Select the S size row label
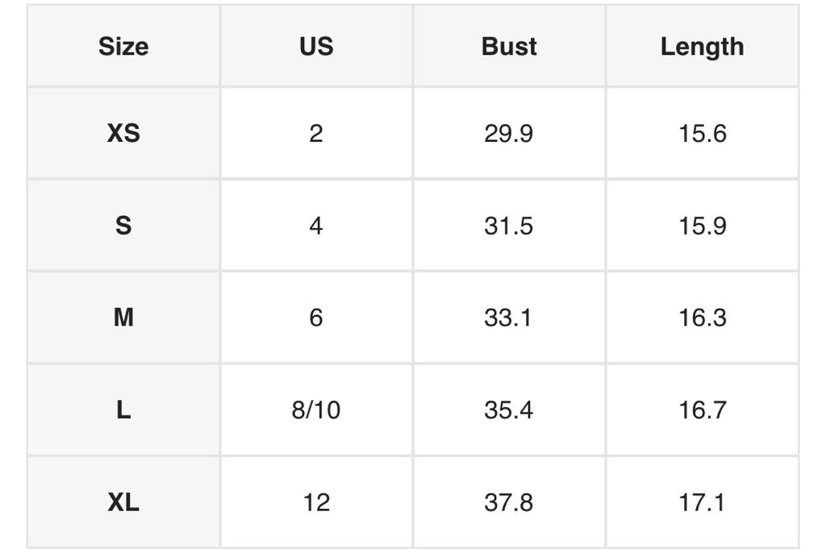The height and width of the screenshot is (549, 826). pyautogui.click(x=123, y=226)
